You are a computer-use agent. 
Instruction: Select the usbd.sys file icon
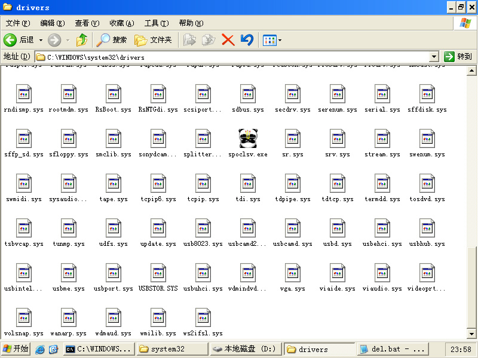pos(338,228)
